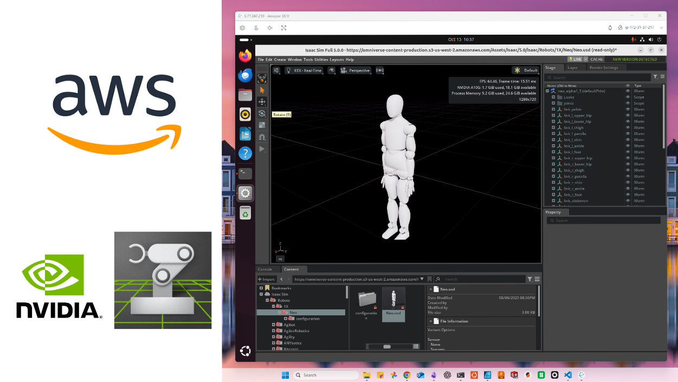
Task: Hide link_pelvis using its eye icon
Action: point(628,109)
